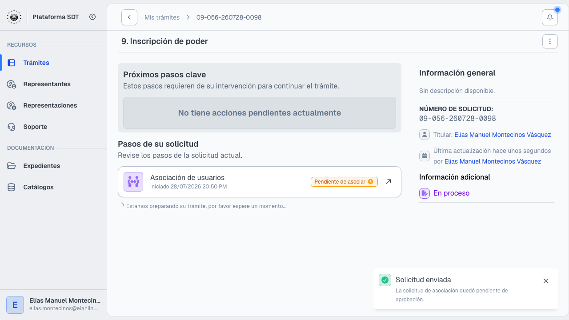Image resolution: width=569 pixels, height=320 pixels.
Task: Open the Mis trámites breadcrumb
Action: pyautogui.click(x=162, y=17)
